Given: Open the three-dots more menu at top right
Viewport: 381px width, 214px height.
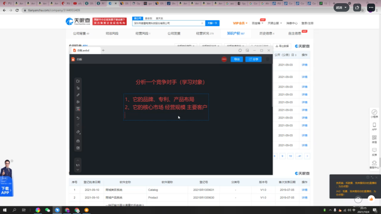Looking at the screenshot, I should click(x=371, y=7).
